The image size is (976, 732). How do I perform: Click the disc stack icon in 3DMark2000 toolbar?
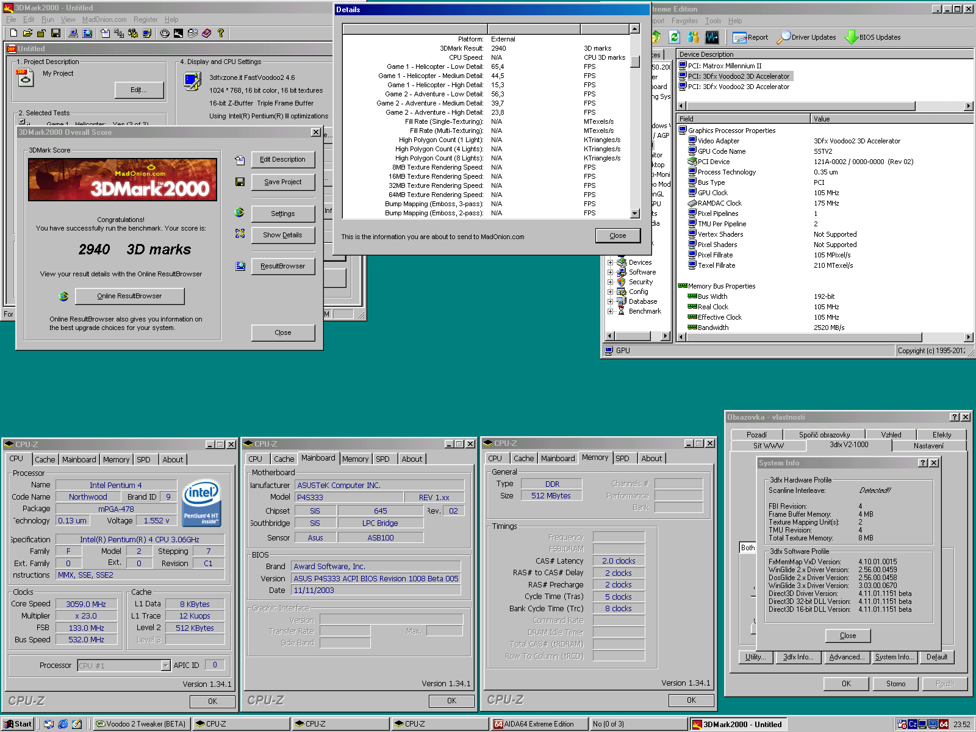(193, 34)
